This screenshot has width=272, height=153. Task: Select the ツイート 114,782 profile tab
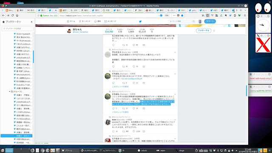click(109, 31)
